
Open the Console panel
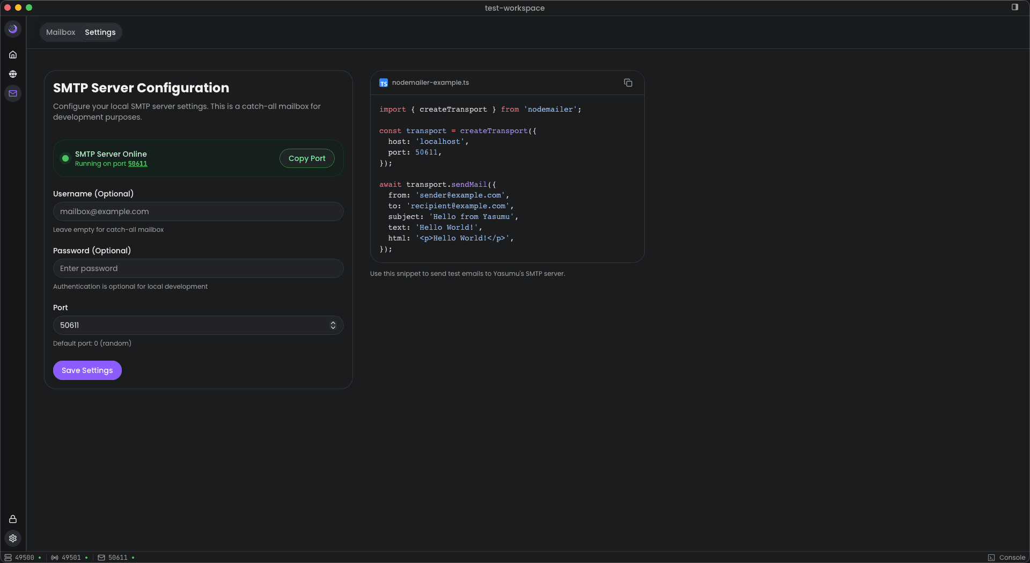pyautogui.click(x=1006, y=558)
